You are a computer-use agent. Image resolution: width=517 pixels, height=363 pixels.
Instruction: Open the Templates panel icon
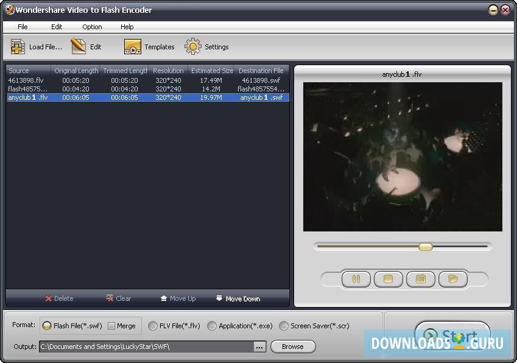[132, 46]
